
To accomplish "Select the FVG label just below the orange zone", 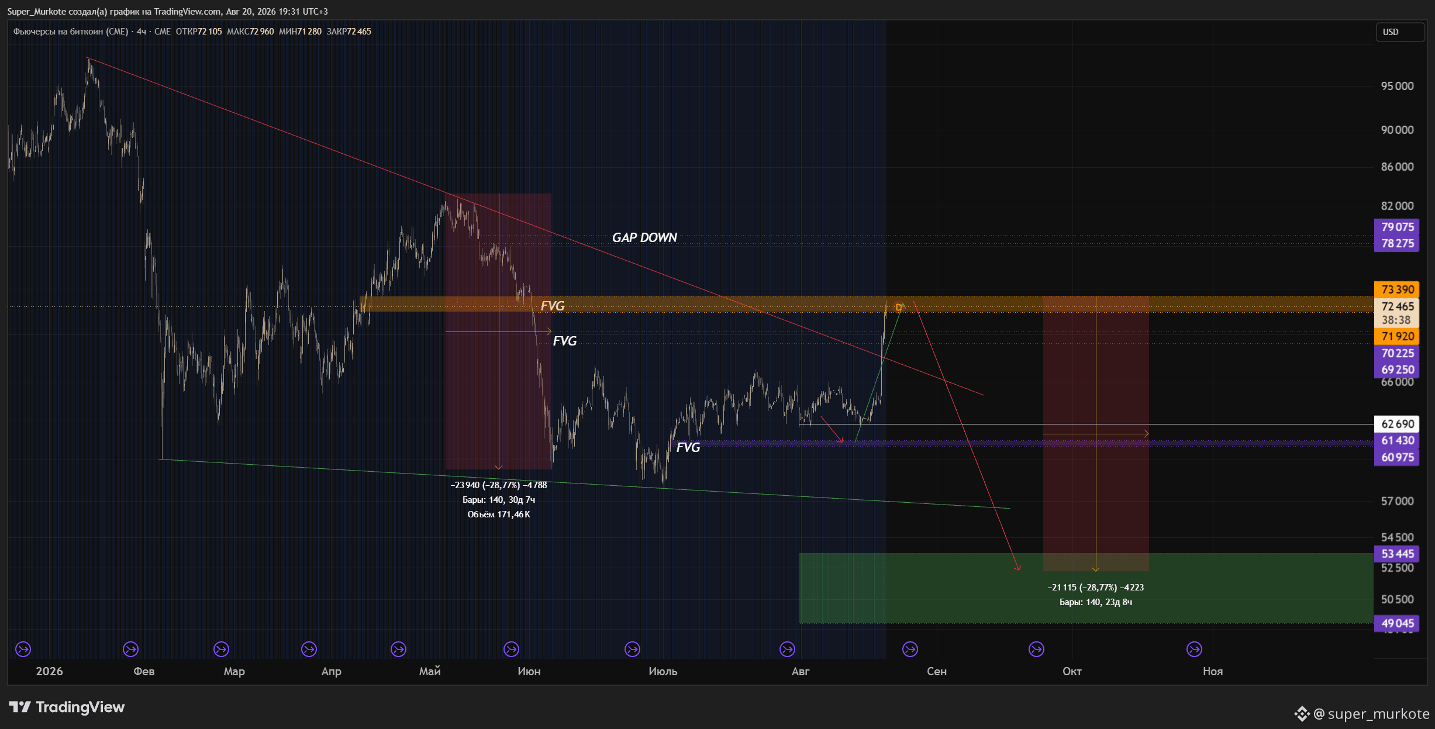I will click(x=565, y=341).
